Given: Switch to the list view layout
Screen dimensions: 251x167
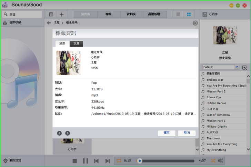Looking at the screenshot, I should pos(178,14).
